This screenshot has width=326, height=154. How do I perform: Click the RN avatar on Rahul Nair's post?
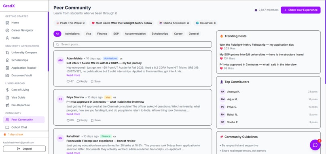click(60, 138)
